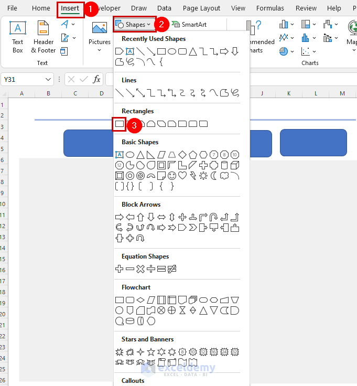Select the Oval in Basic Shapes
This screenshot has width=357, height=386.
click(130, 155)
